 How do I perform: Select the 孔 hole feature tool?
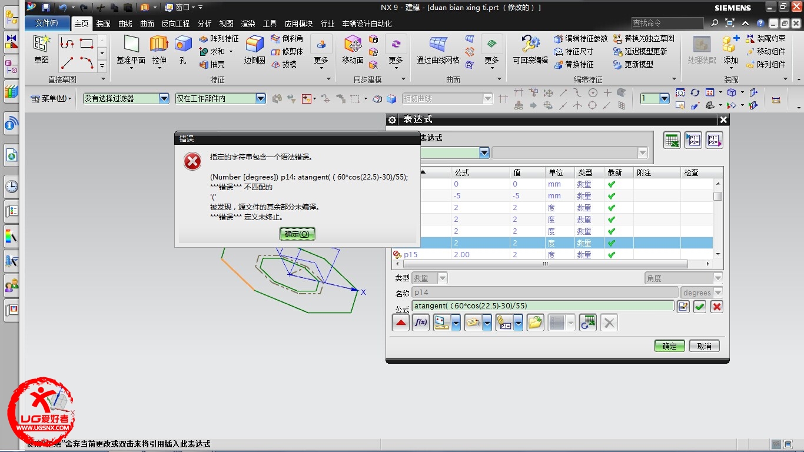183,49
